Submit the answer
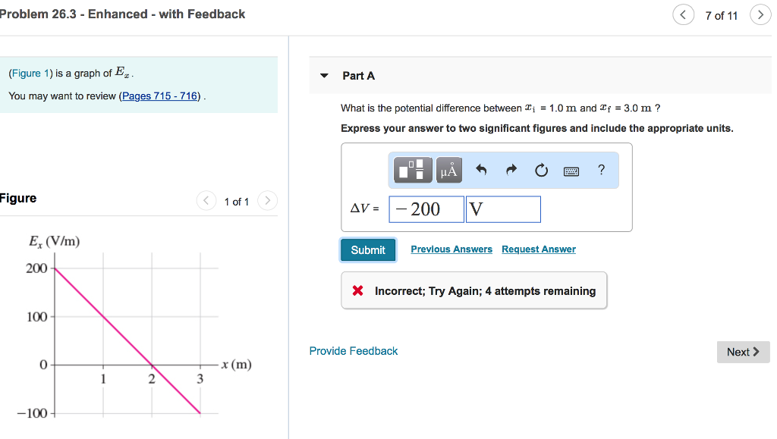The width and height of the screenshot is (777, 439). click(368, 249)
